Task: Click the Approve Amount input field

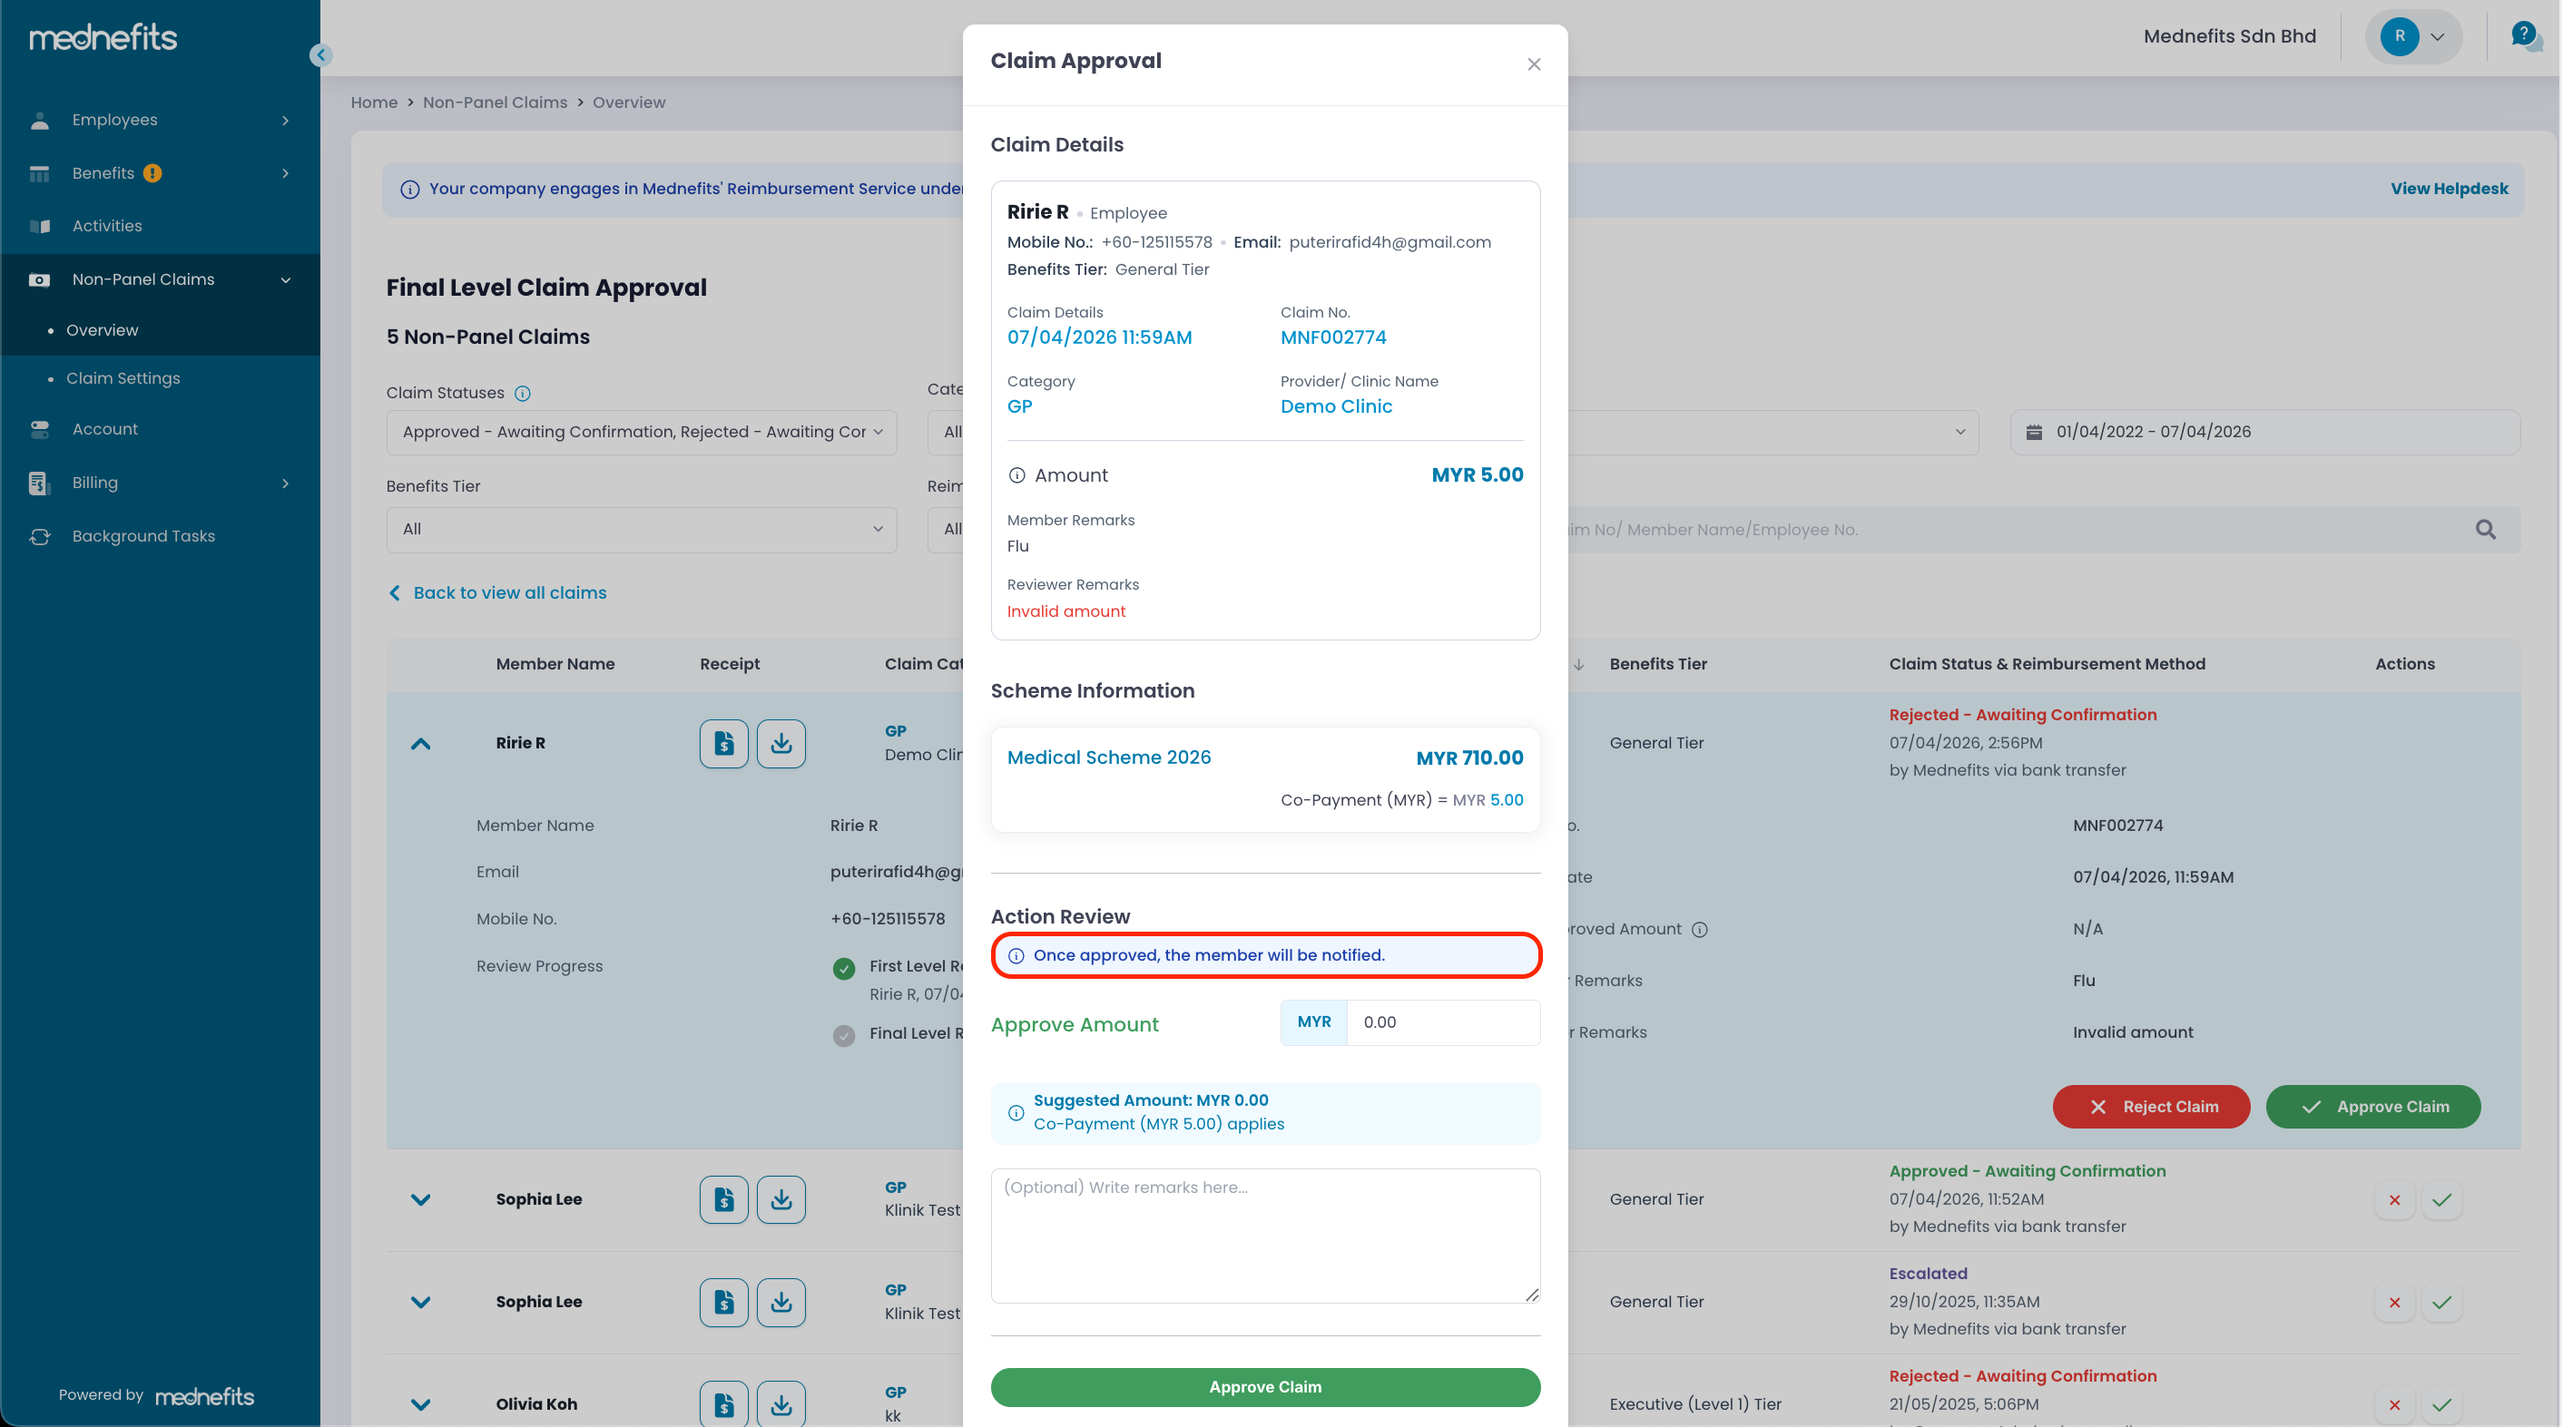Action: coord(1443,1023)
